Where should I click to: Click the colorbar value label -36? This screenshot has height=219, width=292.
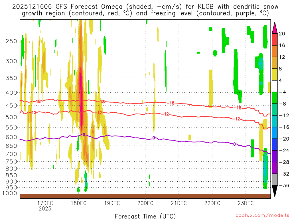tap(284, 185)
